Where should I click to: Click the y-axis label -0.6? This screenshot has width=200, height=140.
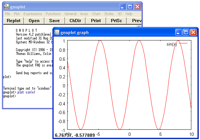(61, 112)
